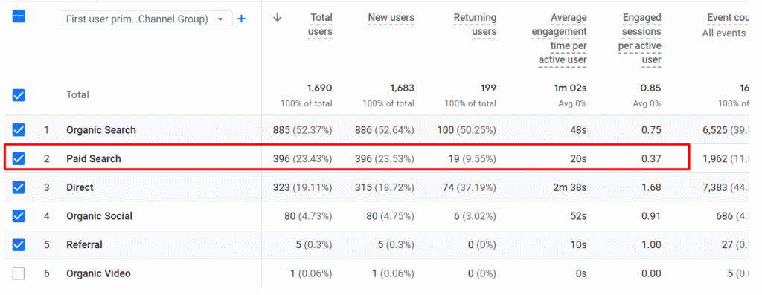This screenshot has width=762, height=295.
Task: Click the Direct channel name
Action: click(80, 187)
